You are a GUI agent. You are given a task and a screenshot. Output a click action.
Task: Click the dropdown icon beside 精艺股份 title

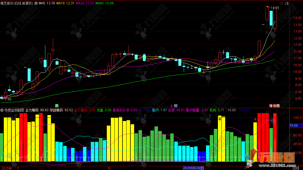tap(36, 4)
